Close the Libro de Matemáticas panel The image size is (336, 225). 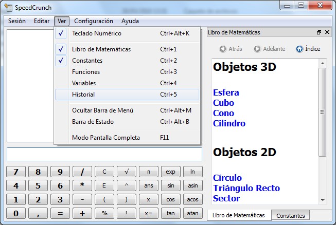tap(327, 32)
